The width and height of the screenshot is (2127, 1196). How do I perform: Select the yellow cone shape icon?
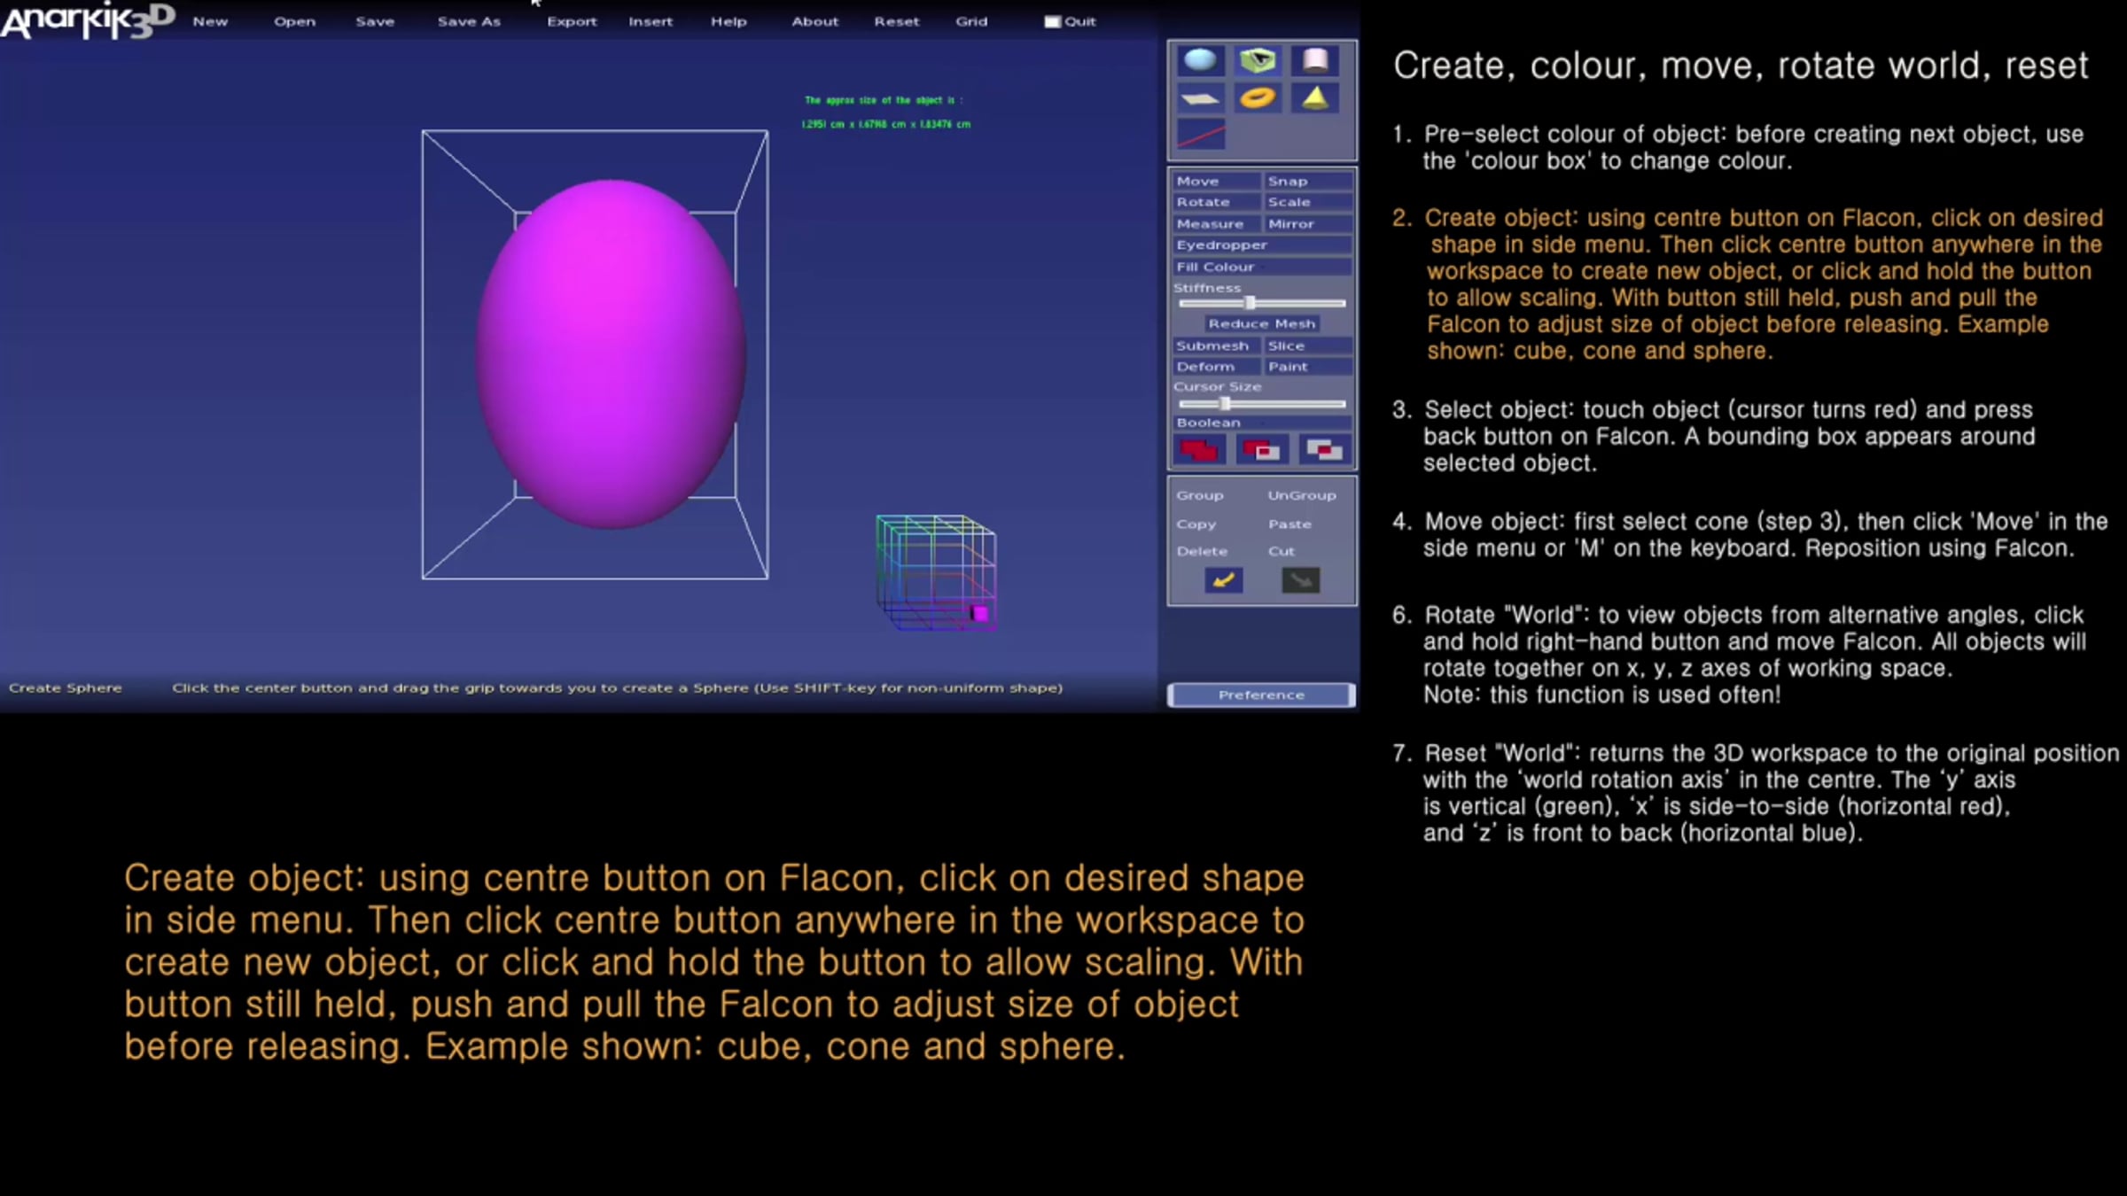1315,98
